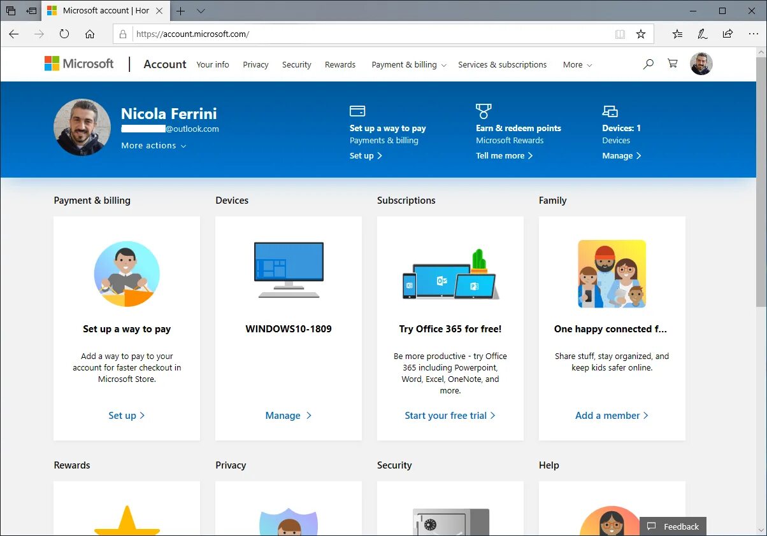The height and width of the screenshot is (536, 767).
Task: Click the family illustration image
Action: coord(612,274)
